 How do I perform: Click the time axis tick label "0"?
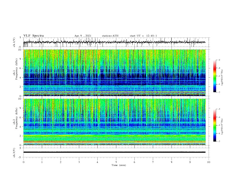tap(23, 162)
